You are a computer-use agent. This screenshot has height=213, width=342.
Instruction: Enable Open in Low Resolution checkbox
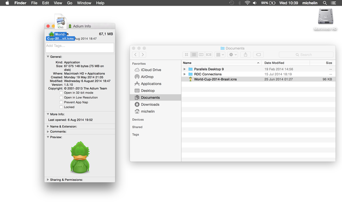coord(61,98)
